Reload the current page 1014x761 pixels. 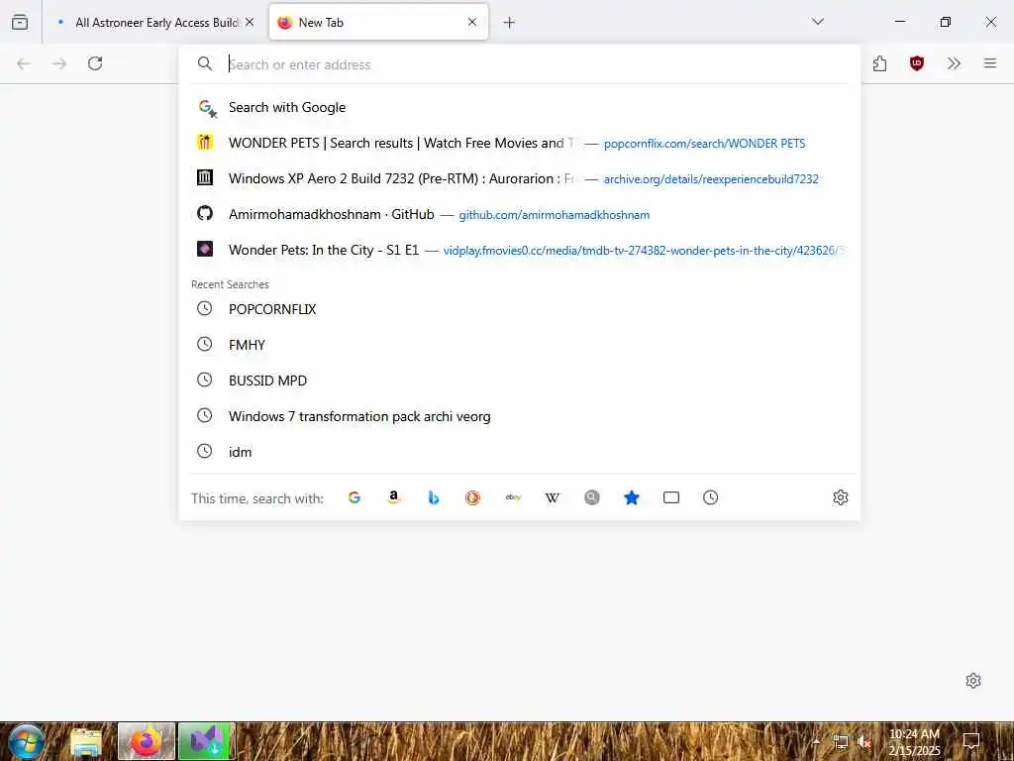click(95, 63)
